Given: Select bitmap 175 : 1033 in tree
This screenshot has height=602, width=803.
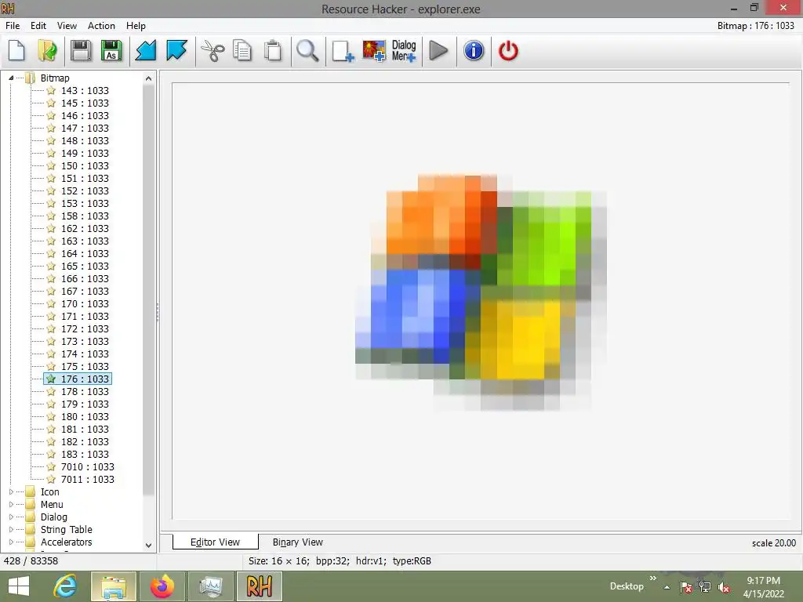Looking at the screenshot, I should click(85, 367).
